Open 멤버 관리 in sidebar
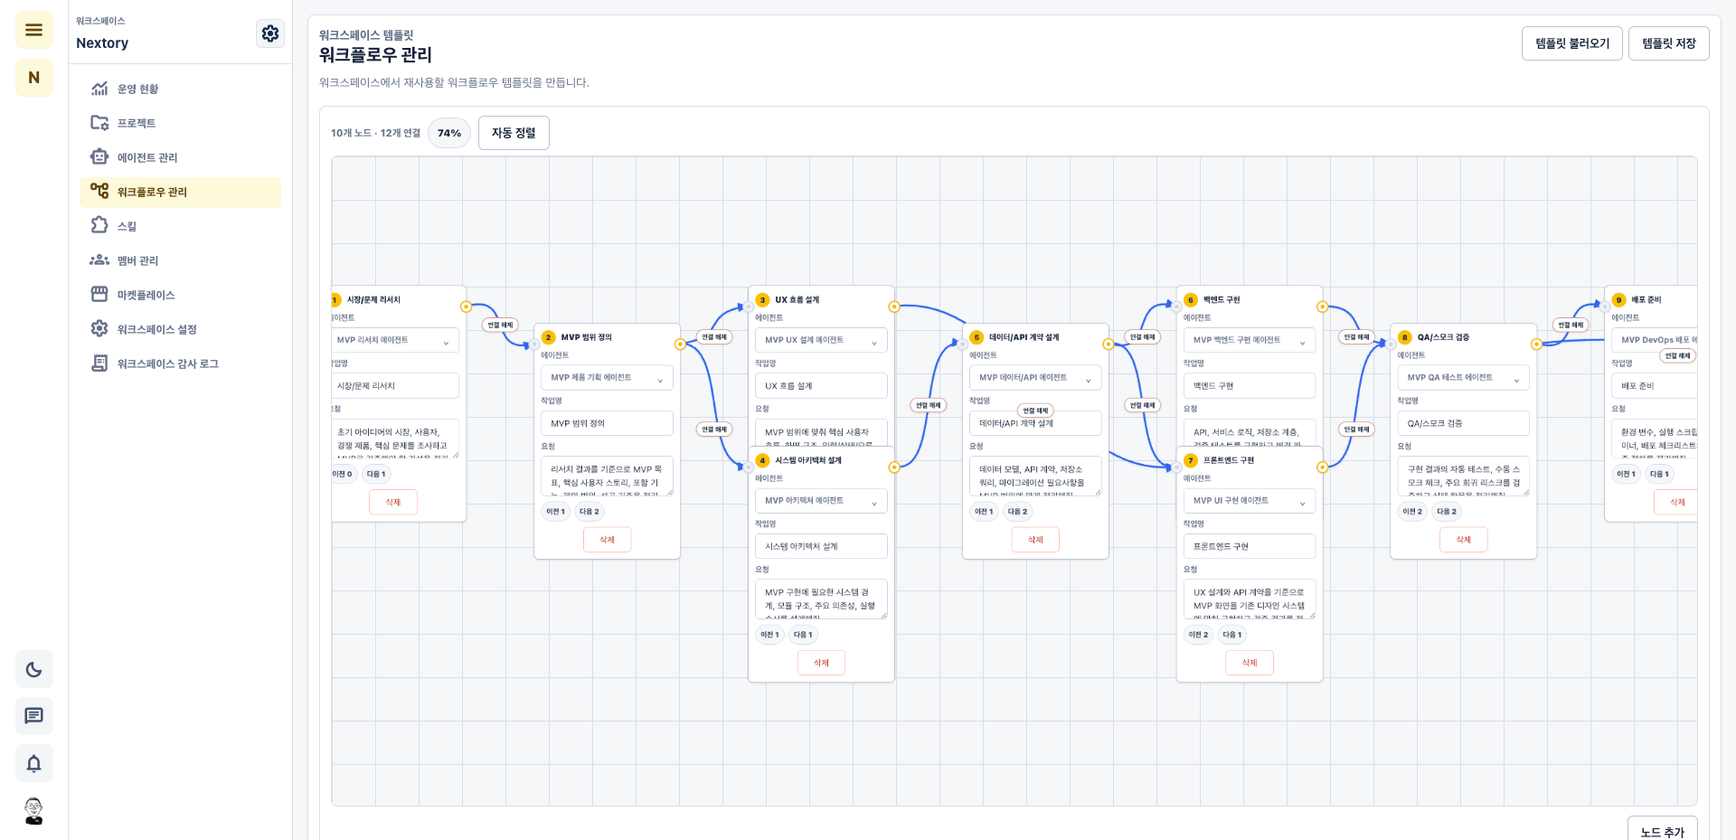Screen dimensions: 1736x840 [x=180, y=260]
